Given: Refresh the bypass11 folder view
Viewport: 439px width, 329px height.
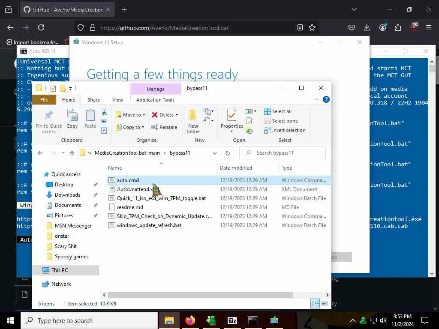Looking at the screenshot, I should click(x=227, y=153).
